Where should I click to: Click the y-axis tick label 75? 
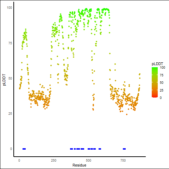tap(10, 43)
